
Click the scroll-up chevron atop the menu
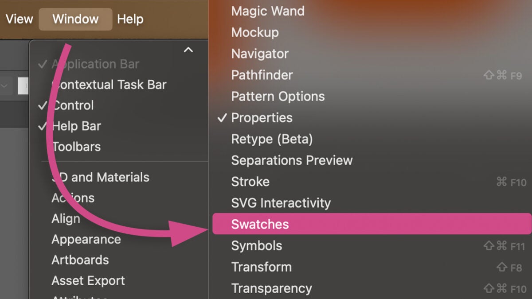pos(188,50)
